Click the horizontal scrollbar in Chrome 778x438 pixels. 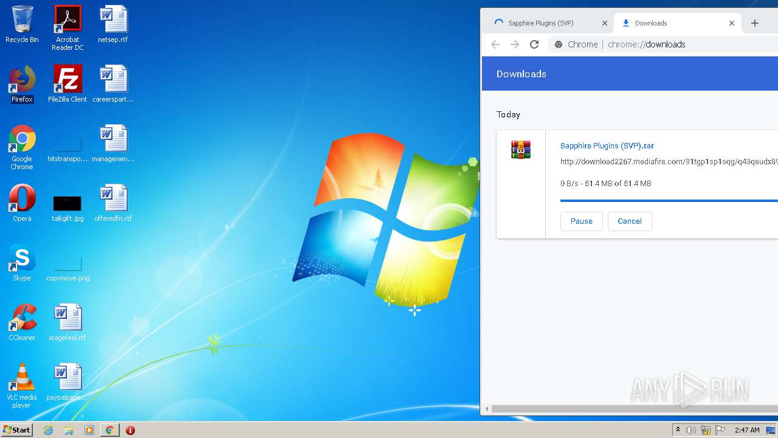(x=635, y=409)
